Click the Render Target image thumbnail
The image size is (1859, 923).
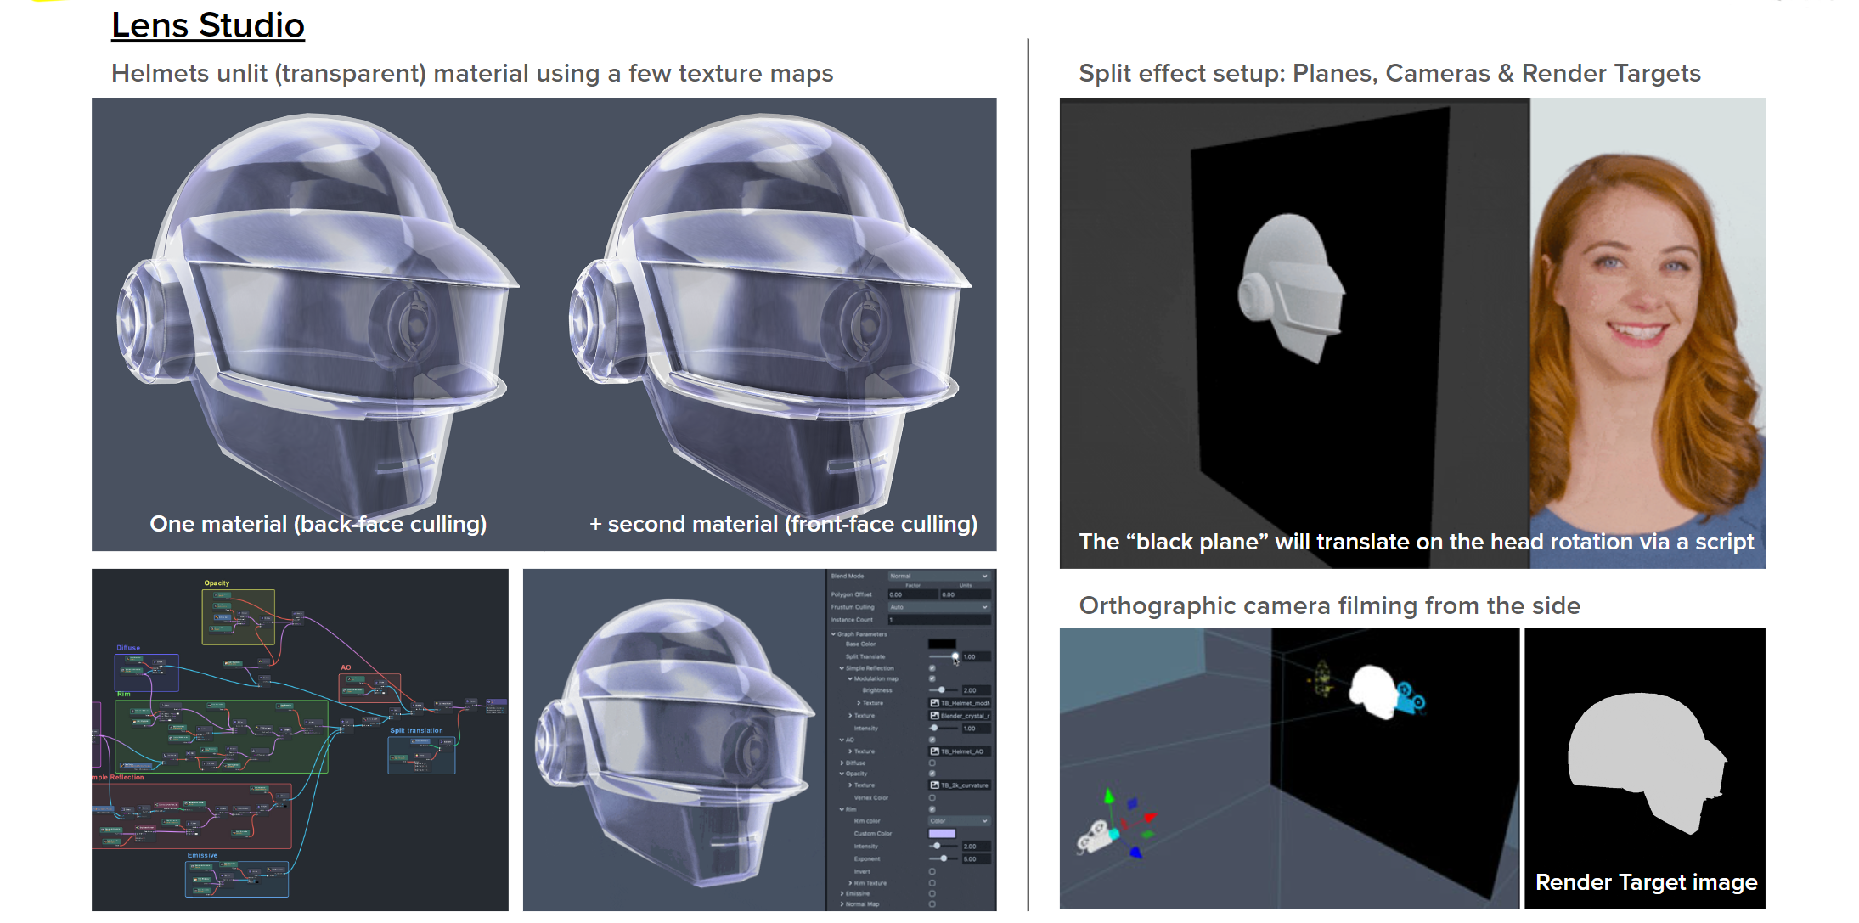1644,768
